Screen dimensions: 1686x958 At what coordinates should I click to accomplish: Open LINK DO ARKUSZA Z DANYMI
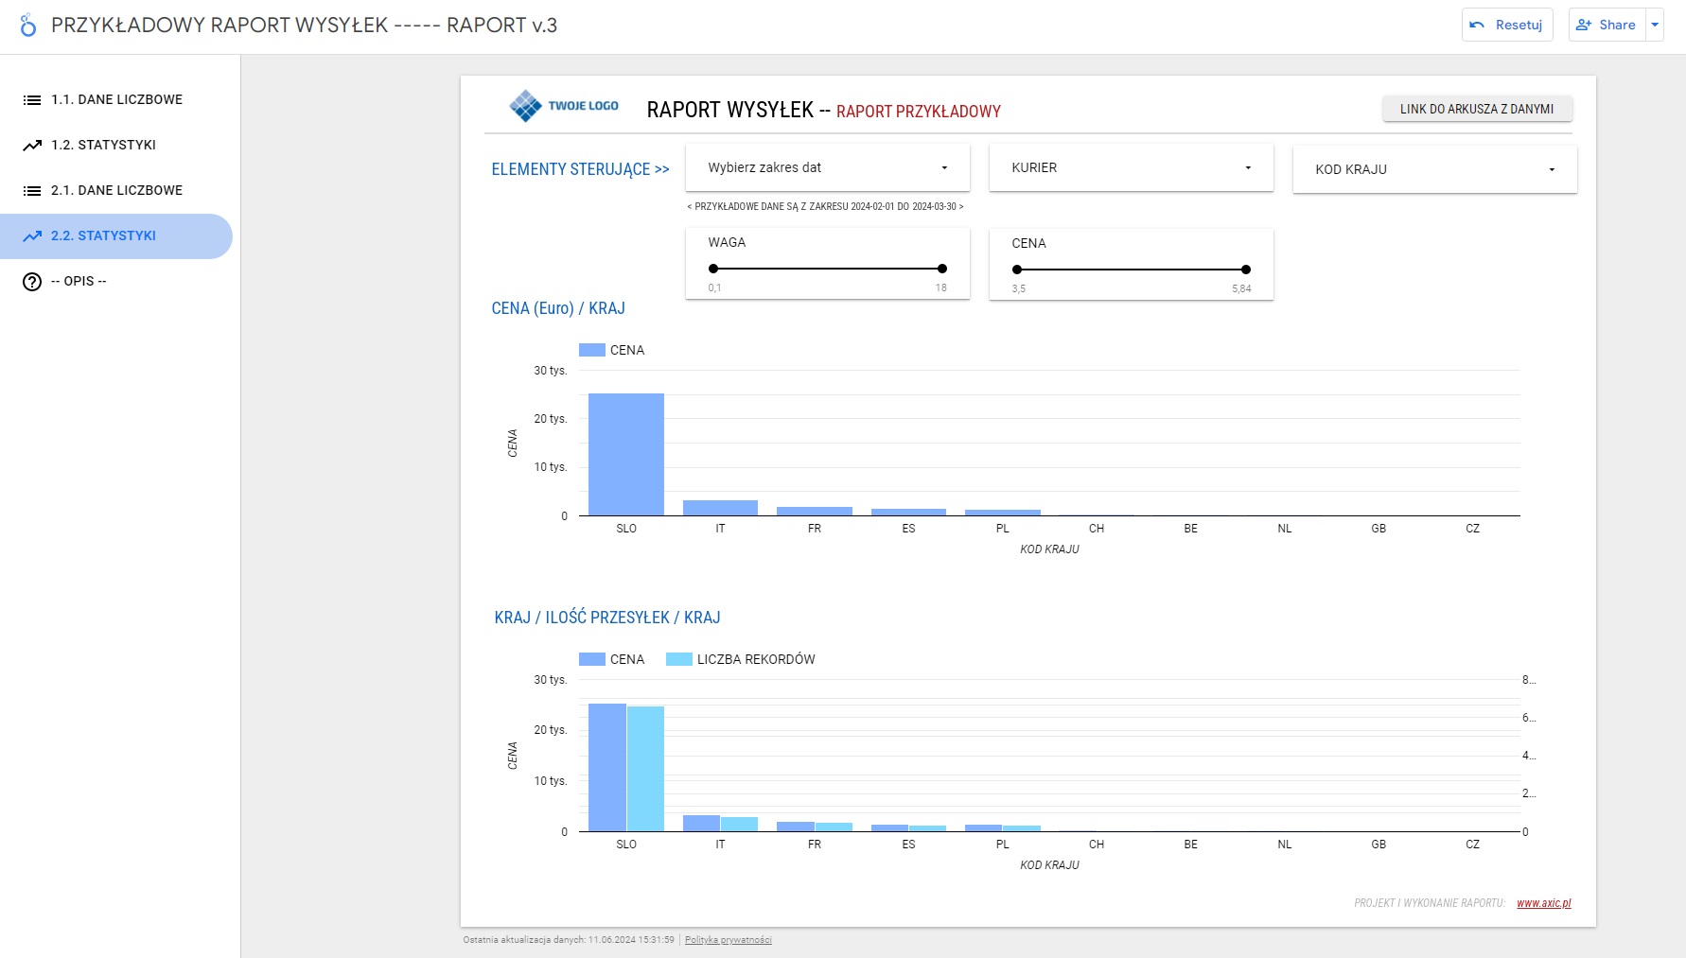click(x=1477, y=109)
